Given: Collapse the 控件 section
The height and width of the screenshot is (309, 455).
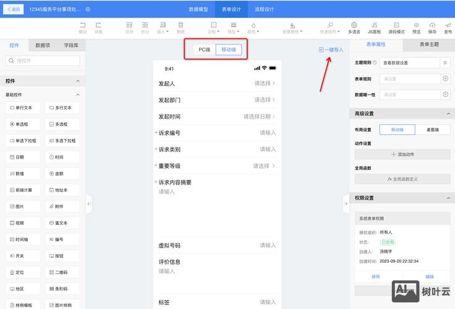Looking at the screenshot, I should click(78, 81).
